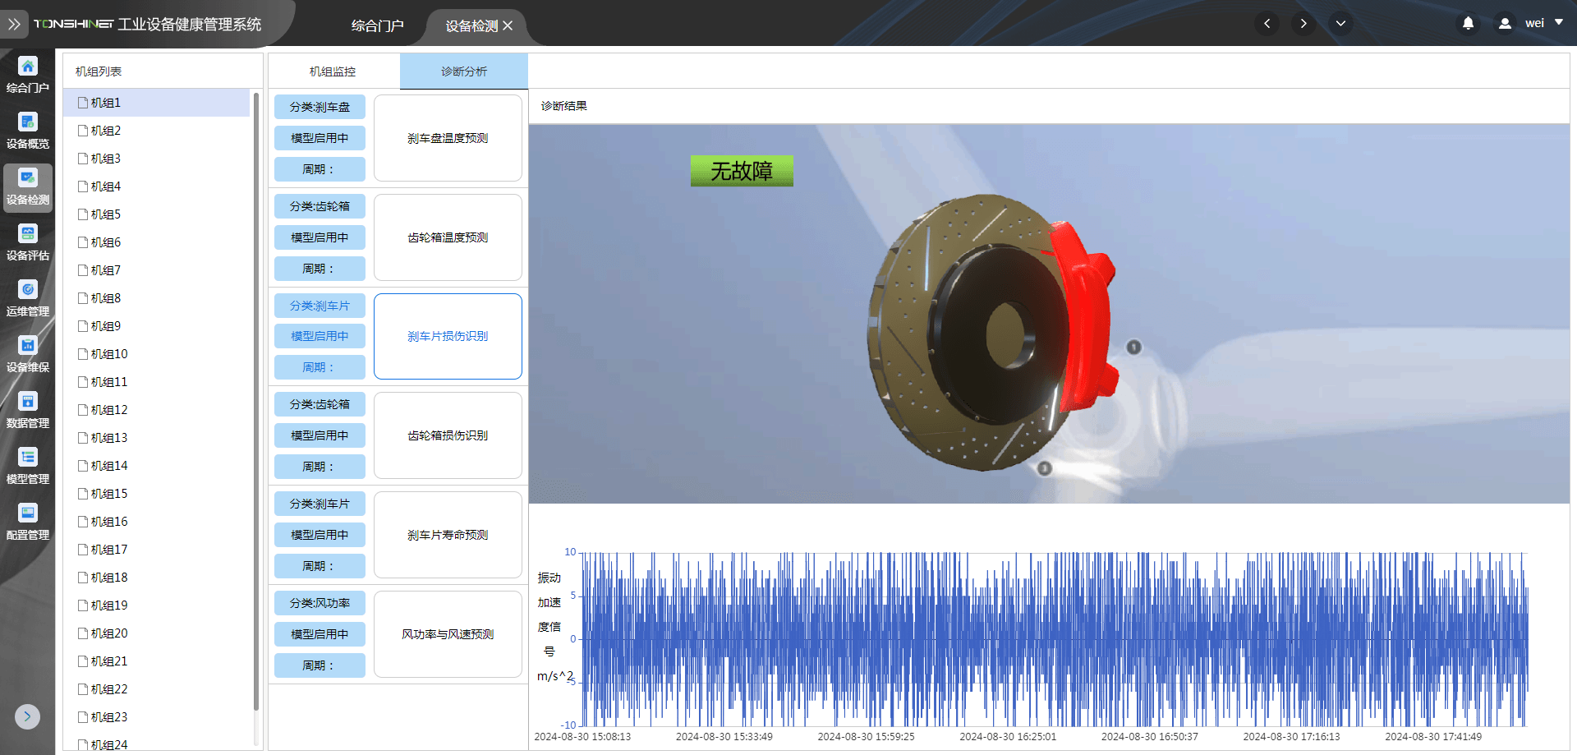1577x755 pixels.
Task: Open the wei user dropdown menu
Action: (1533, 23)
